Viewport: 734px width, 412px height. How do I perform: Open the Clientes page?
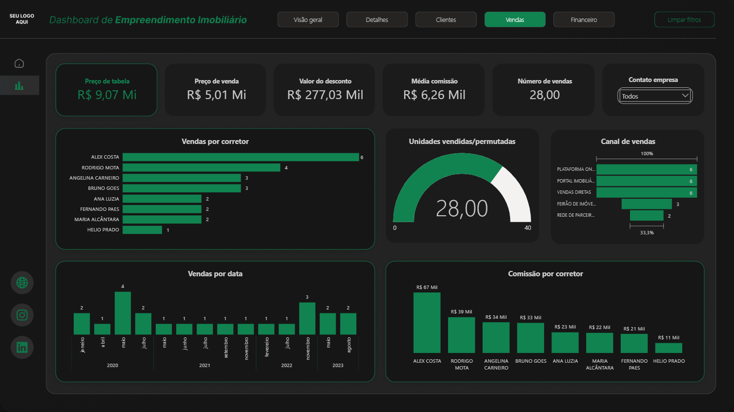(446, 20)
